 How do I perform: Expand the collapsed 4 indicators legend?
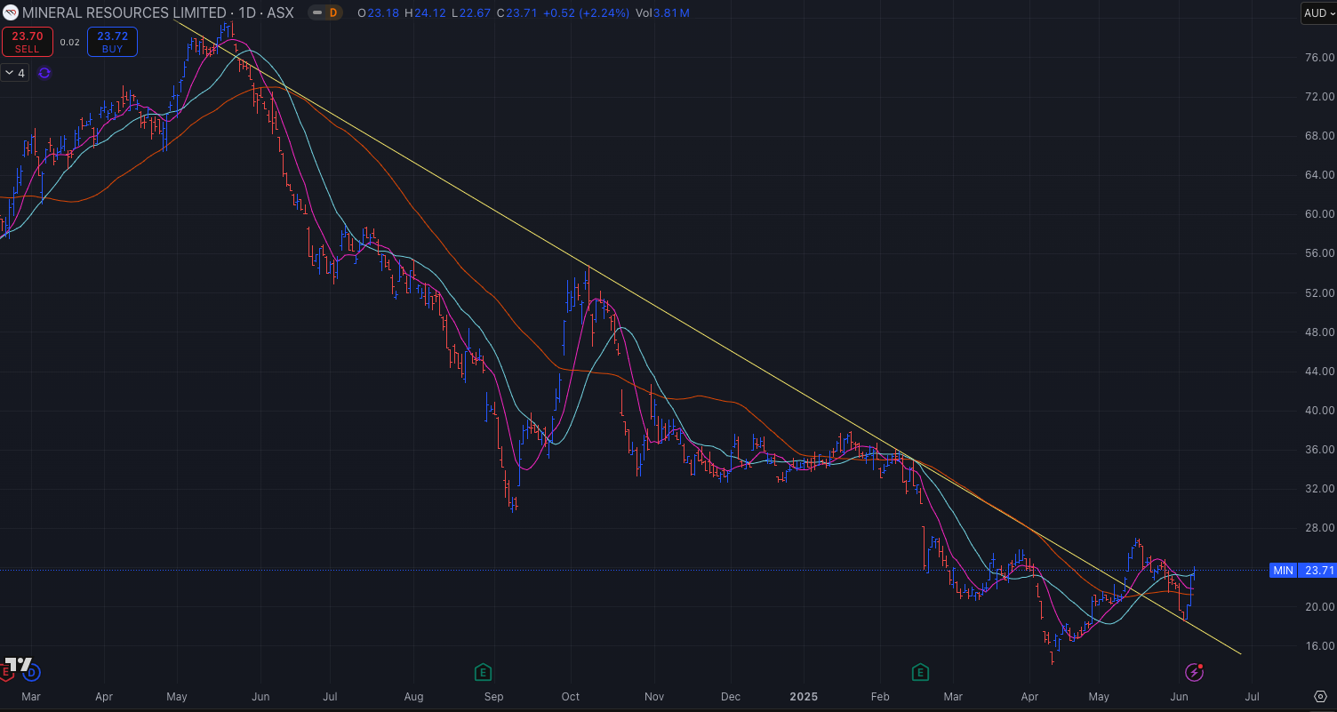click(x=15, y=73)
